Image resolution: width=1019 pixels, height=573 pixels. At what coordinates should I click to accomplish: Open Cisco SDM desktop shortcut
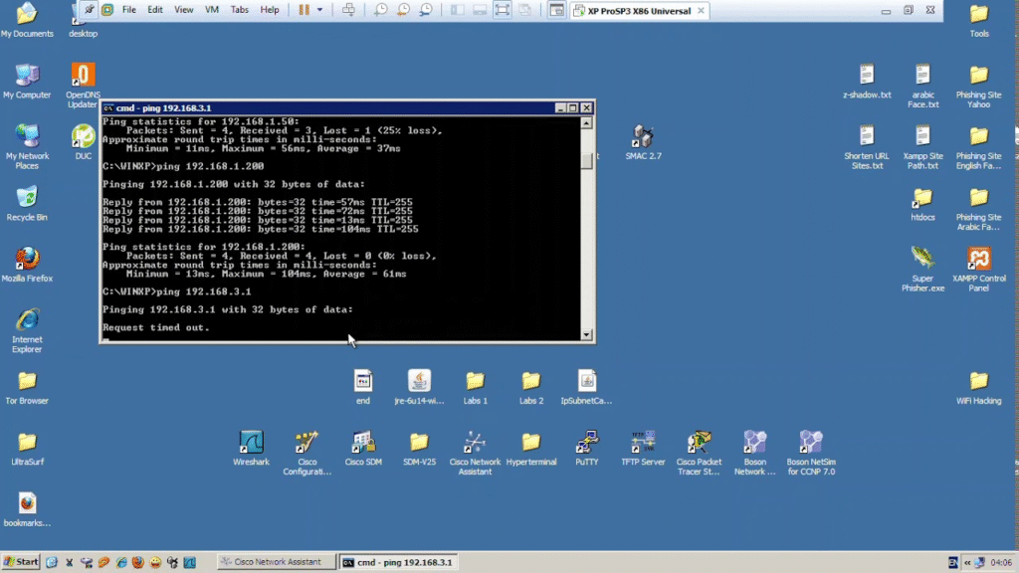click(x=363, y=442)
